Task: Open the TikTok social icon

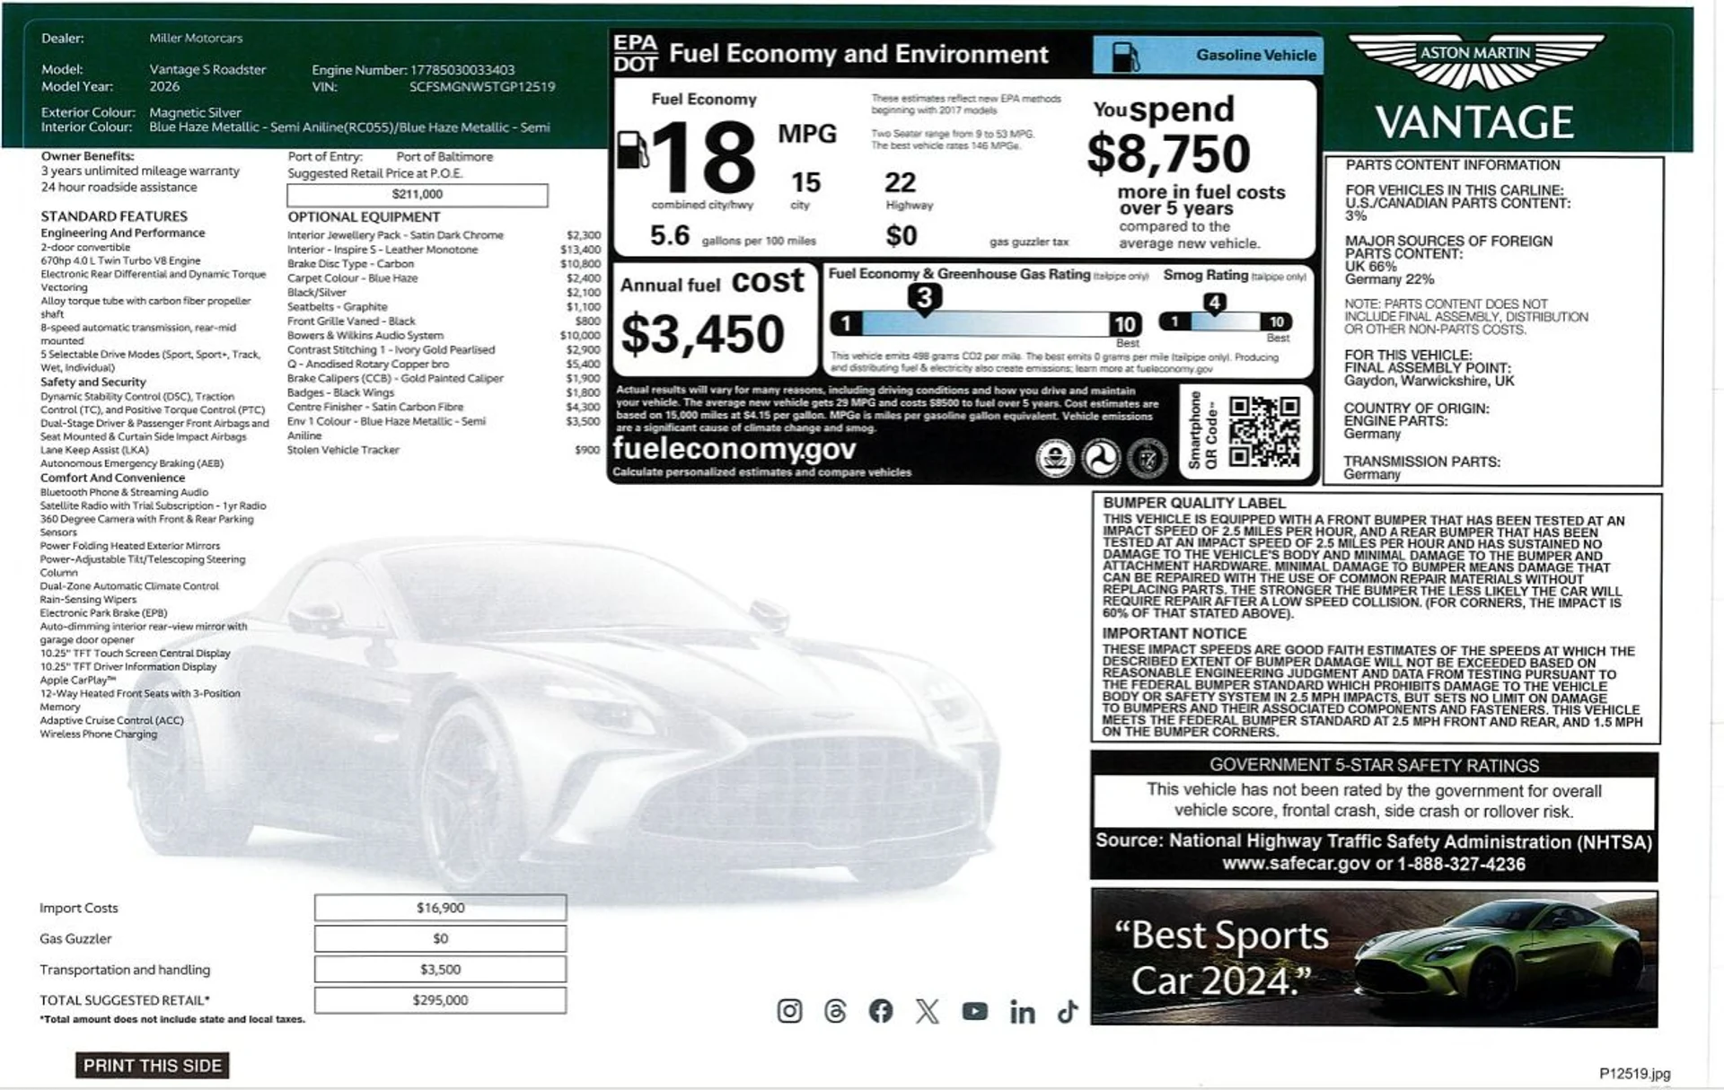Action: click(1068, 1011)
